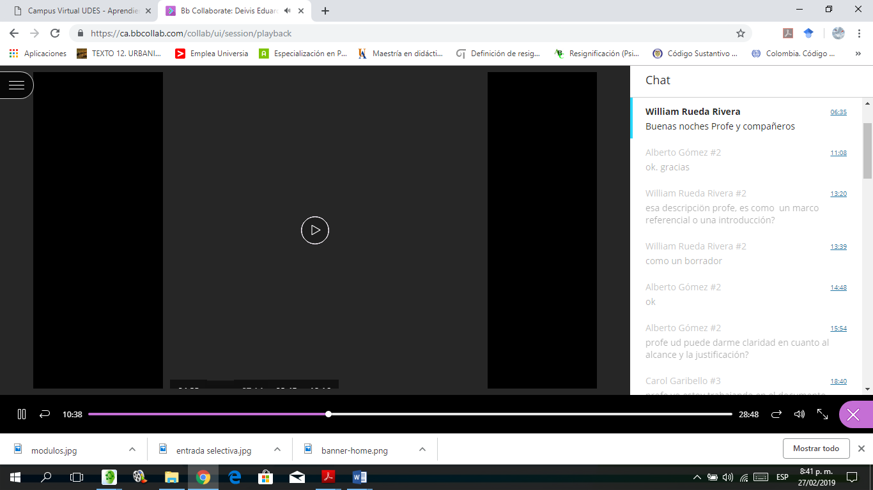The image size is (873, 490).
Task: Reload the current page
Action: point(55,33)
